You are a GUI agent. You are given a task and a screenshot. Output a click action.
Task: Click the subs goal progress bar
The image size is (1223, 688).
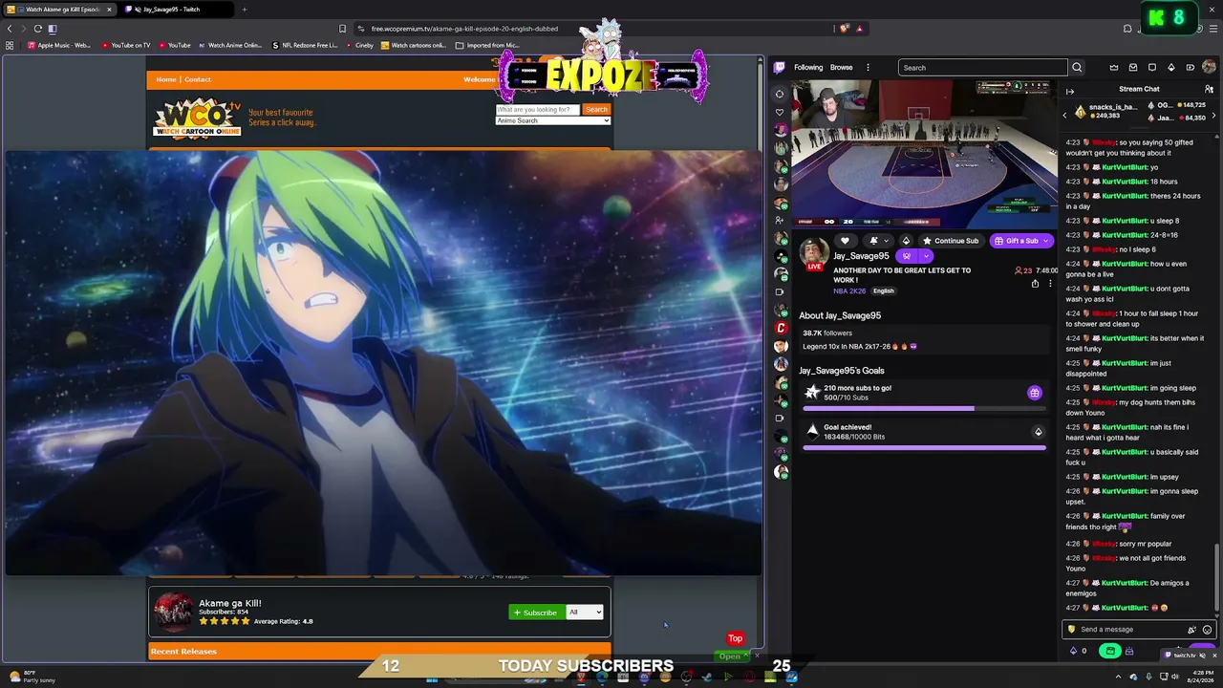click(923, 409)
